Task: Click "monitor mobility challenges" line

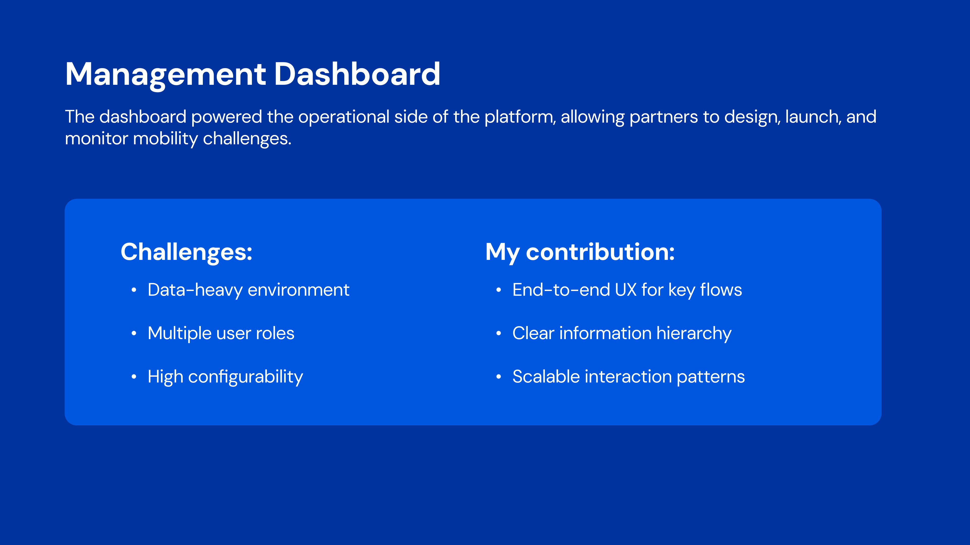Action: [178, 139]
